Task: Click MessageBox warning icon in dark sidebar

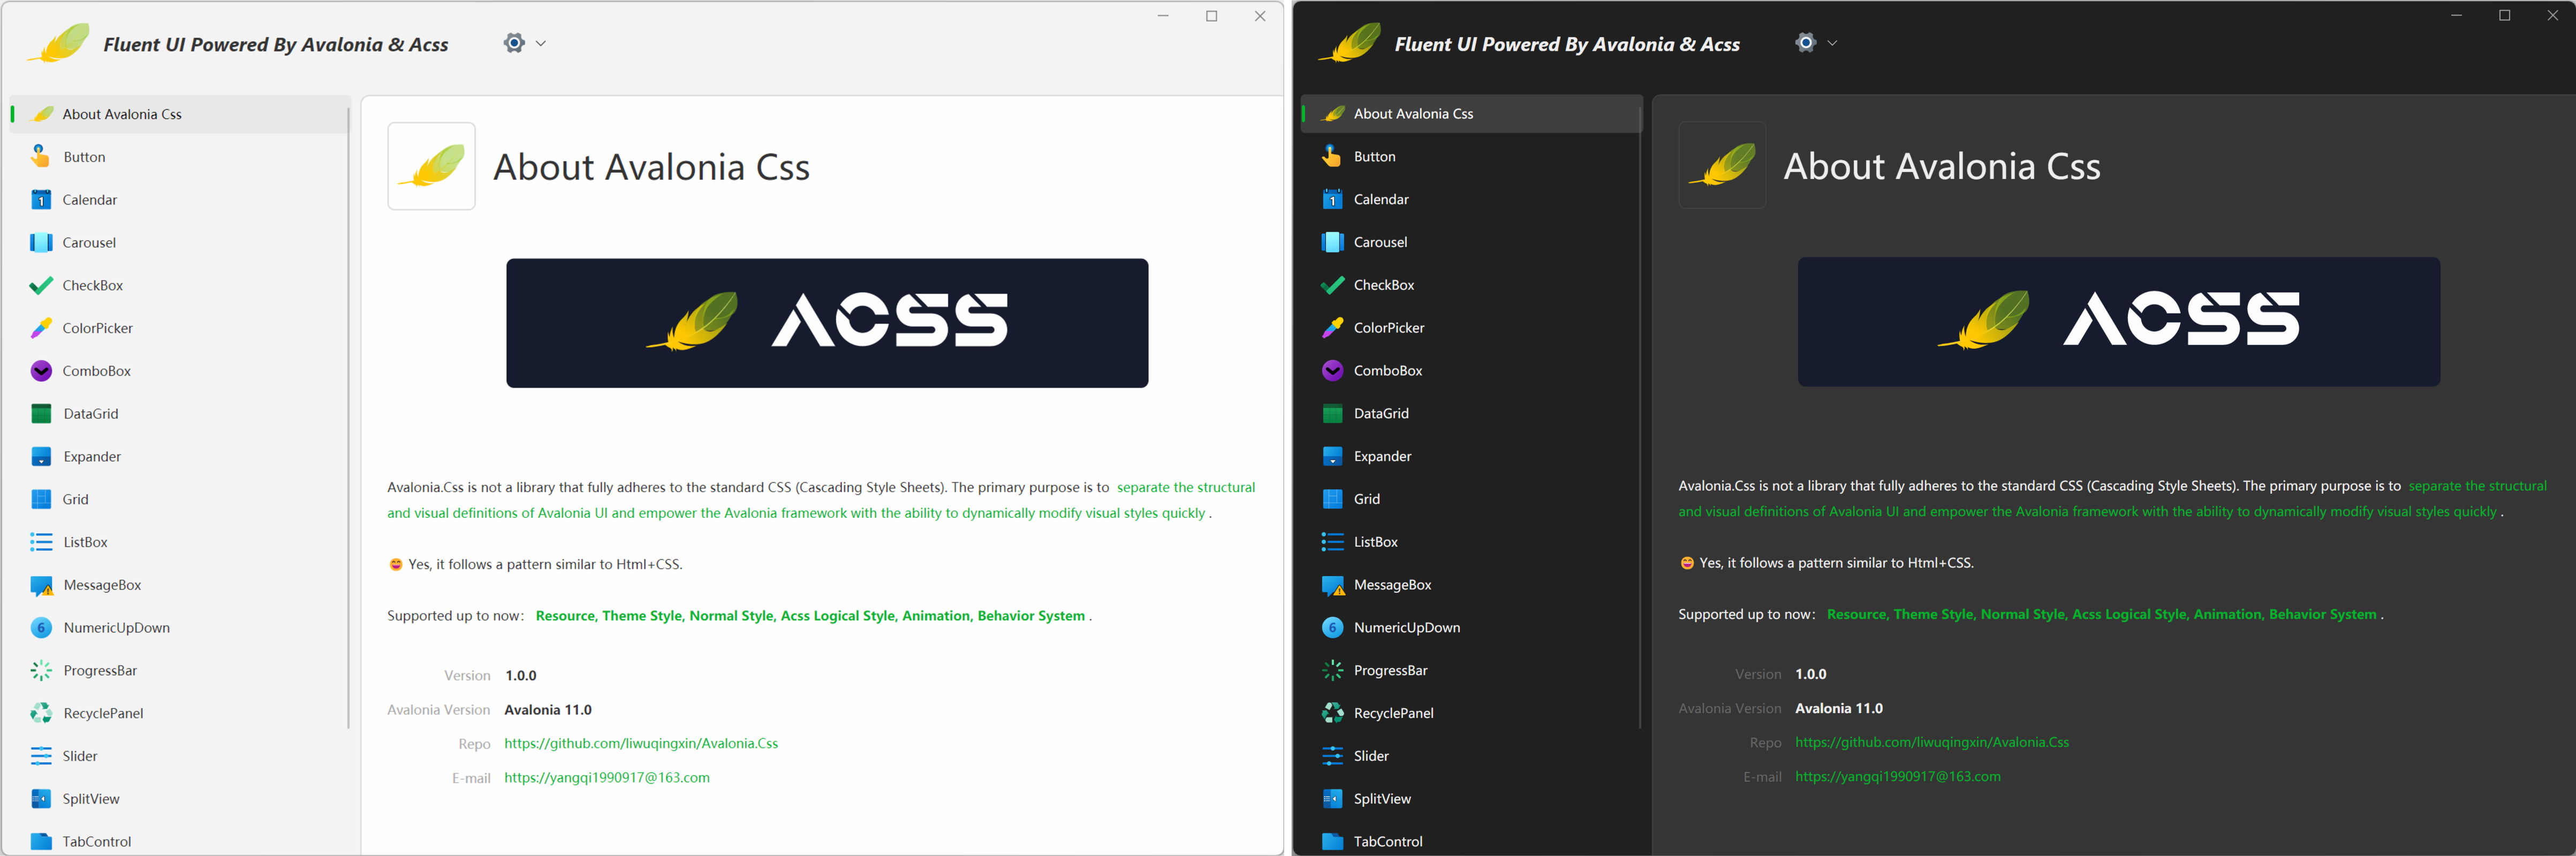Action: coord(1332,585)
